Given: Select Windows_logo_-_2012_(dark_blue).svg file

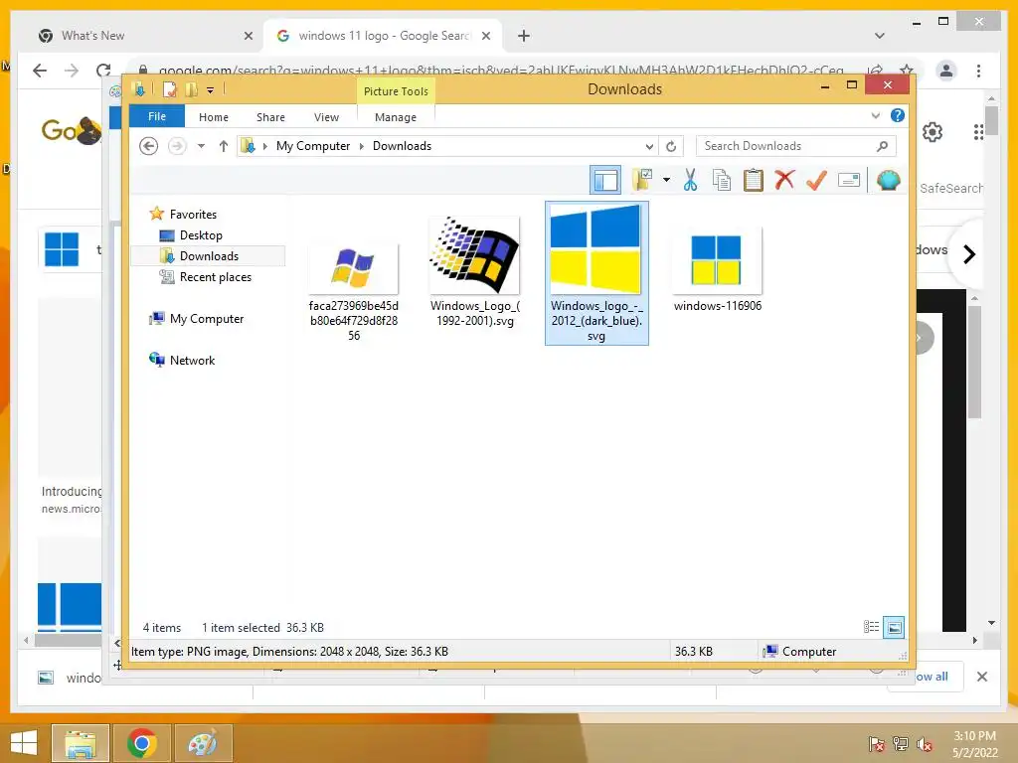Looking at the screenshot, I should tap(596, 273).
